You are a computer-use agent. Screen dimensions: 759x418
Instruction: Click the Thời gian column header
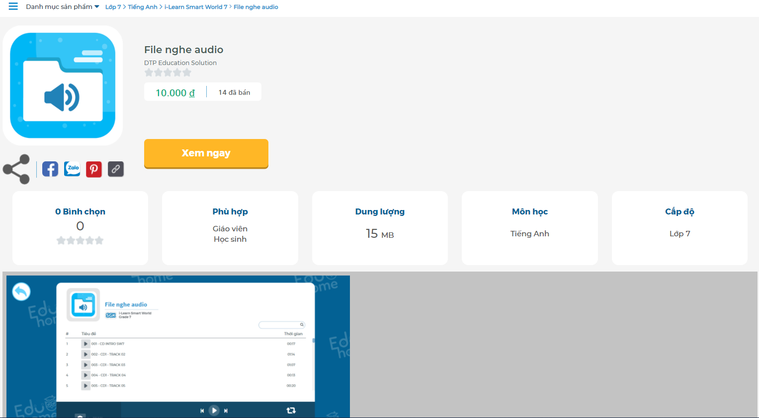(293, 334)
